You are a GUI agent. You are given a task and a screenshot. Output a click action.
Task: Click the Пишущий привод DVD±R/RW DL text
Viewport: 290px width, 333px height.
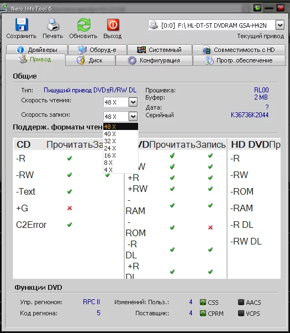[x=90, y=90]
